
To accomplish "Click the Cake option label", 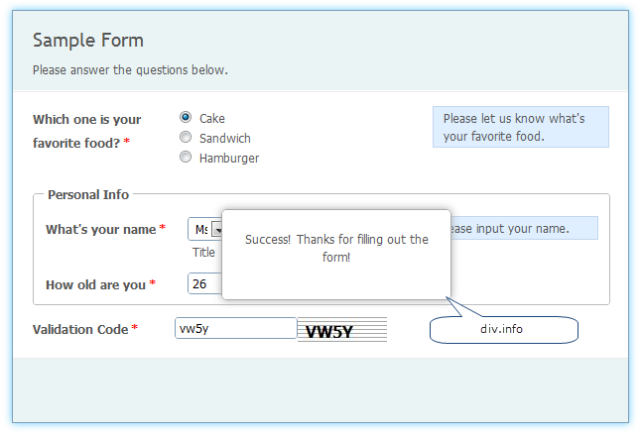I will tap(212, 119).
